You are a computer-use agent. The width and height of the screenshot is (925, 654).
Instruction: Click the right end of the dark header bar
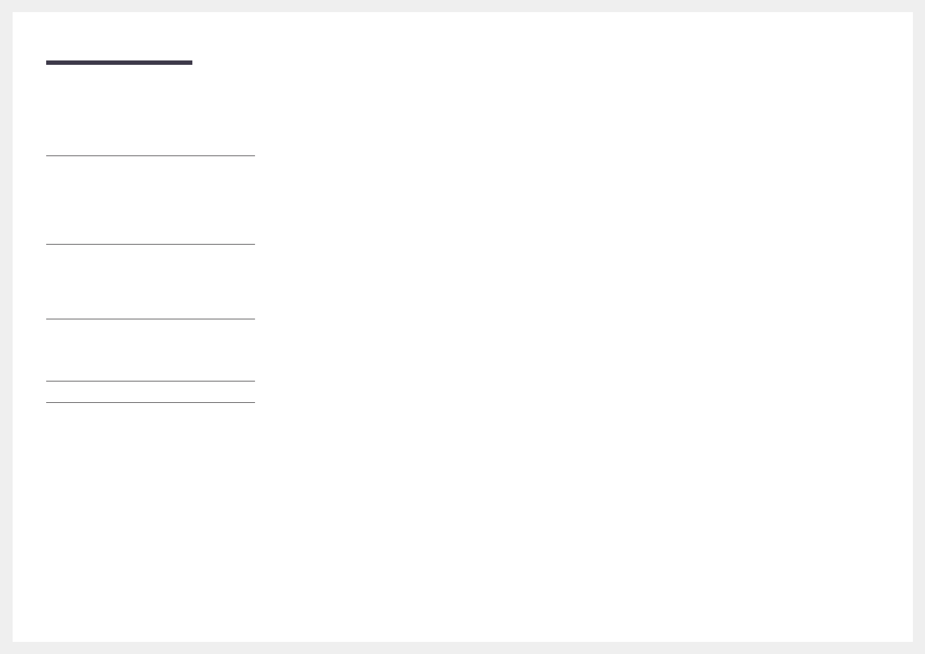[x=190, y=63]
